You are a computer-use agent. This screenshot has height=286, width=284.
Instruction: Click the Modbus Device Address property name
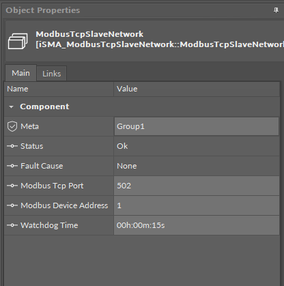(x=64, y=205)
